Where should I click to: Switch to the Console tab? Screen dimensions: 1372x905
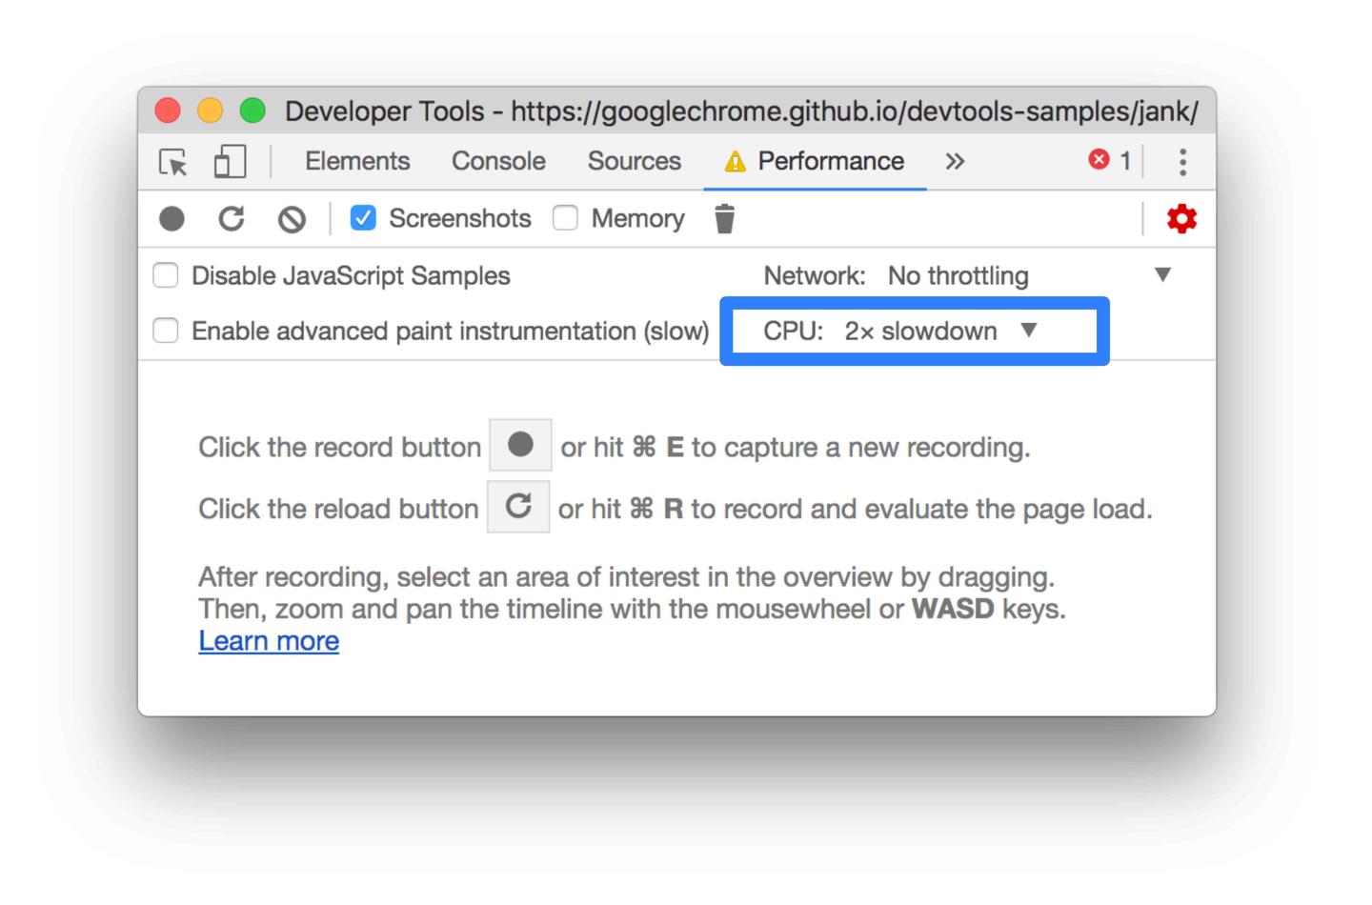coord(497,161)
